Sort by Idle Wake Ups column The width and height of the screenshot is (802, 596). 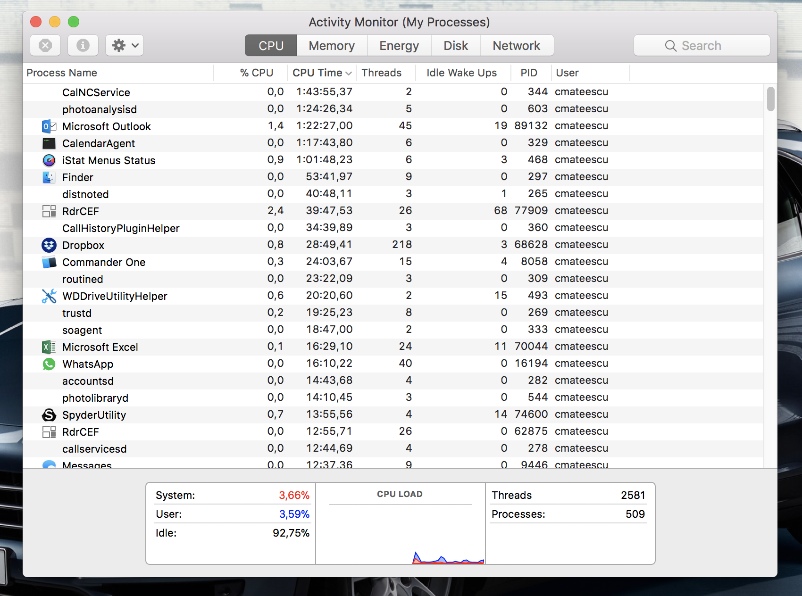[x=463, y=73]
